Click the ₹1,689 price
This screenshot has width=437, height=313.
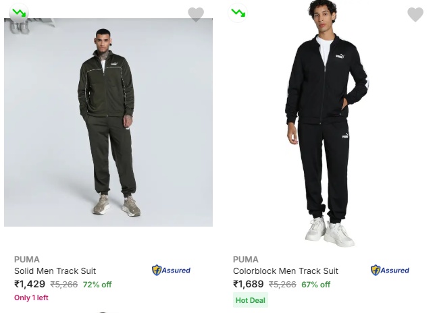[249, 284]
